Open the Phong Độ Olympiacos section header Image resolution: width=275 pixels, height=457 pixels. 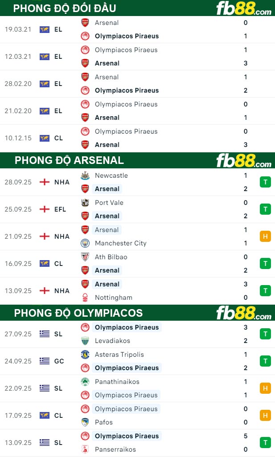click(x=78, y=313)
